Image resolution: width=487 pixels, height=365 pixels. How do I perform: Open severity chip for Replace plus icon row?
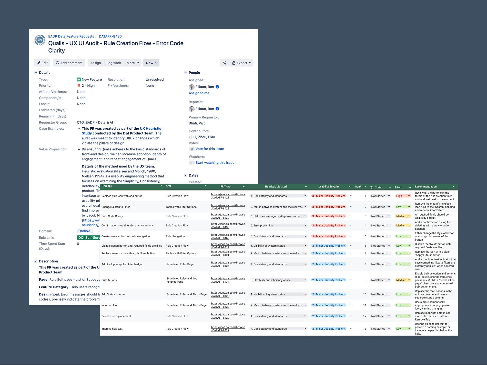point(329,196)
